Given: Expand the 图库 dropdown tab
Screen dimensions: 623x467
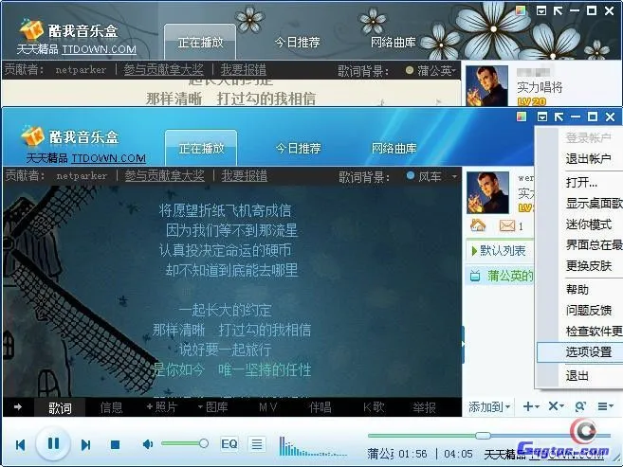Looking at the screenshot, I should tap(212, 407).
